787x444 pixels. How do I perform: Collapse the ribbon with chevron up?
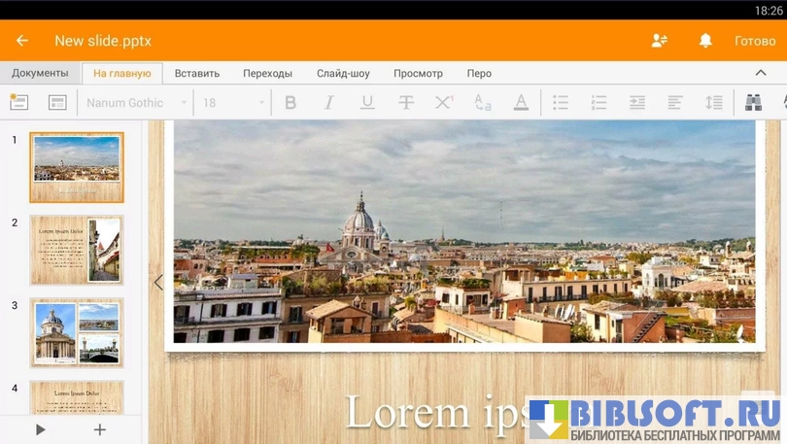pos(760,73)
